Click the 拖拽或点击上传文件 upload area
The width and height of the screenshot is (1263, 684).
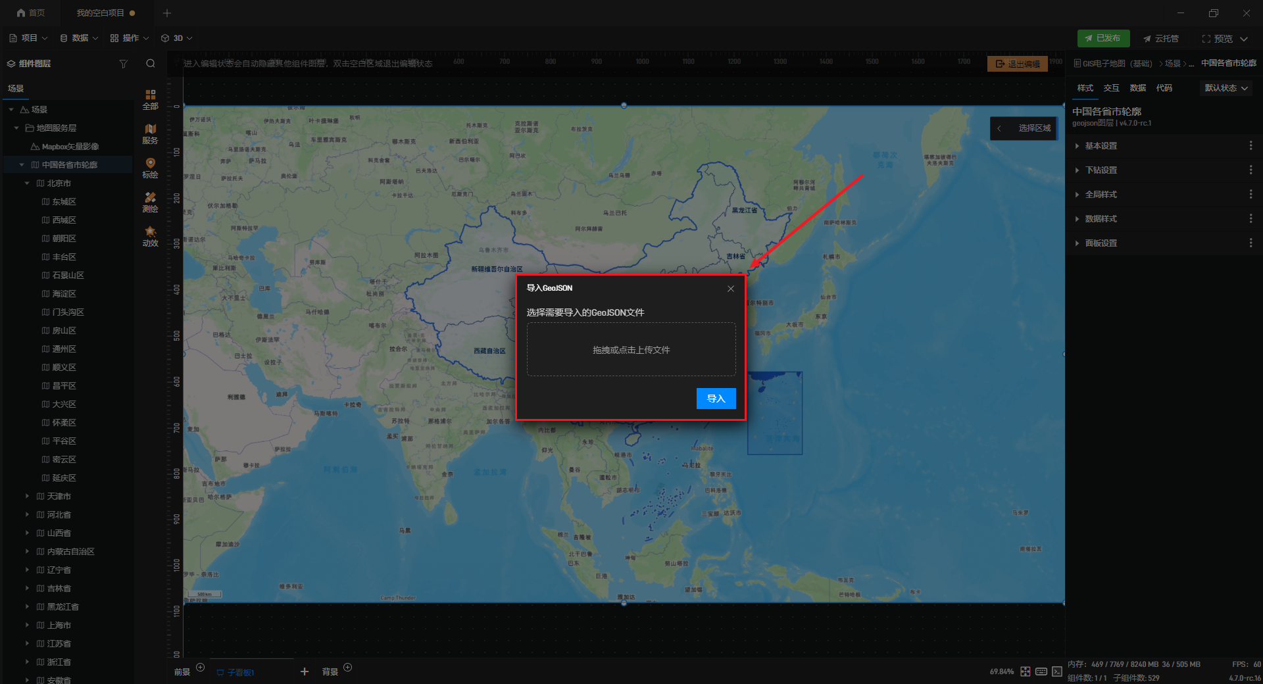coord(631,350)
